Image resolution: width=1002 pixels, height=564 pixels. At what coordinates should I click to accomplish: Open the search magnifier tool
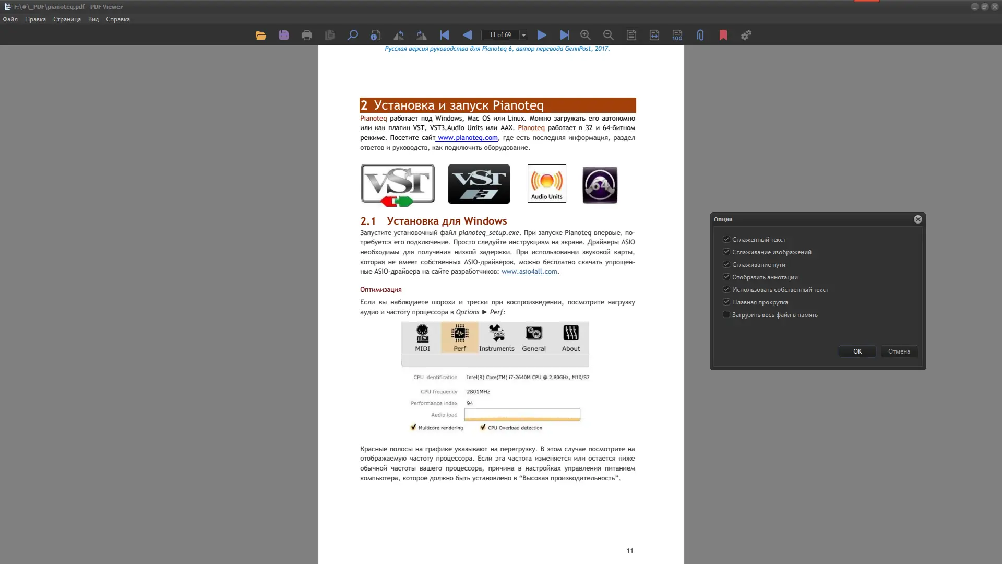[x=353, y=35]
